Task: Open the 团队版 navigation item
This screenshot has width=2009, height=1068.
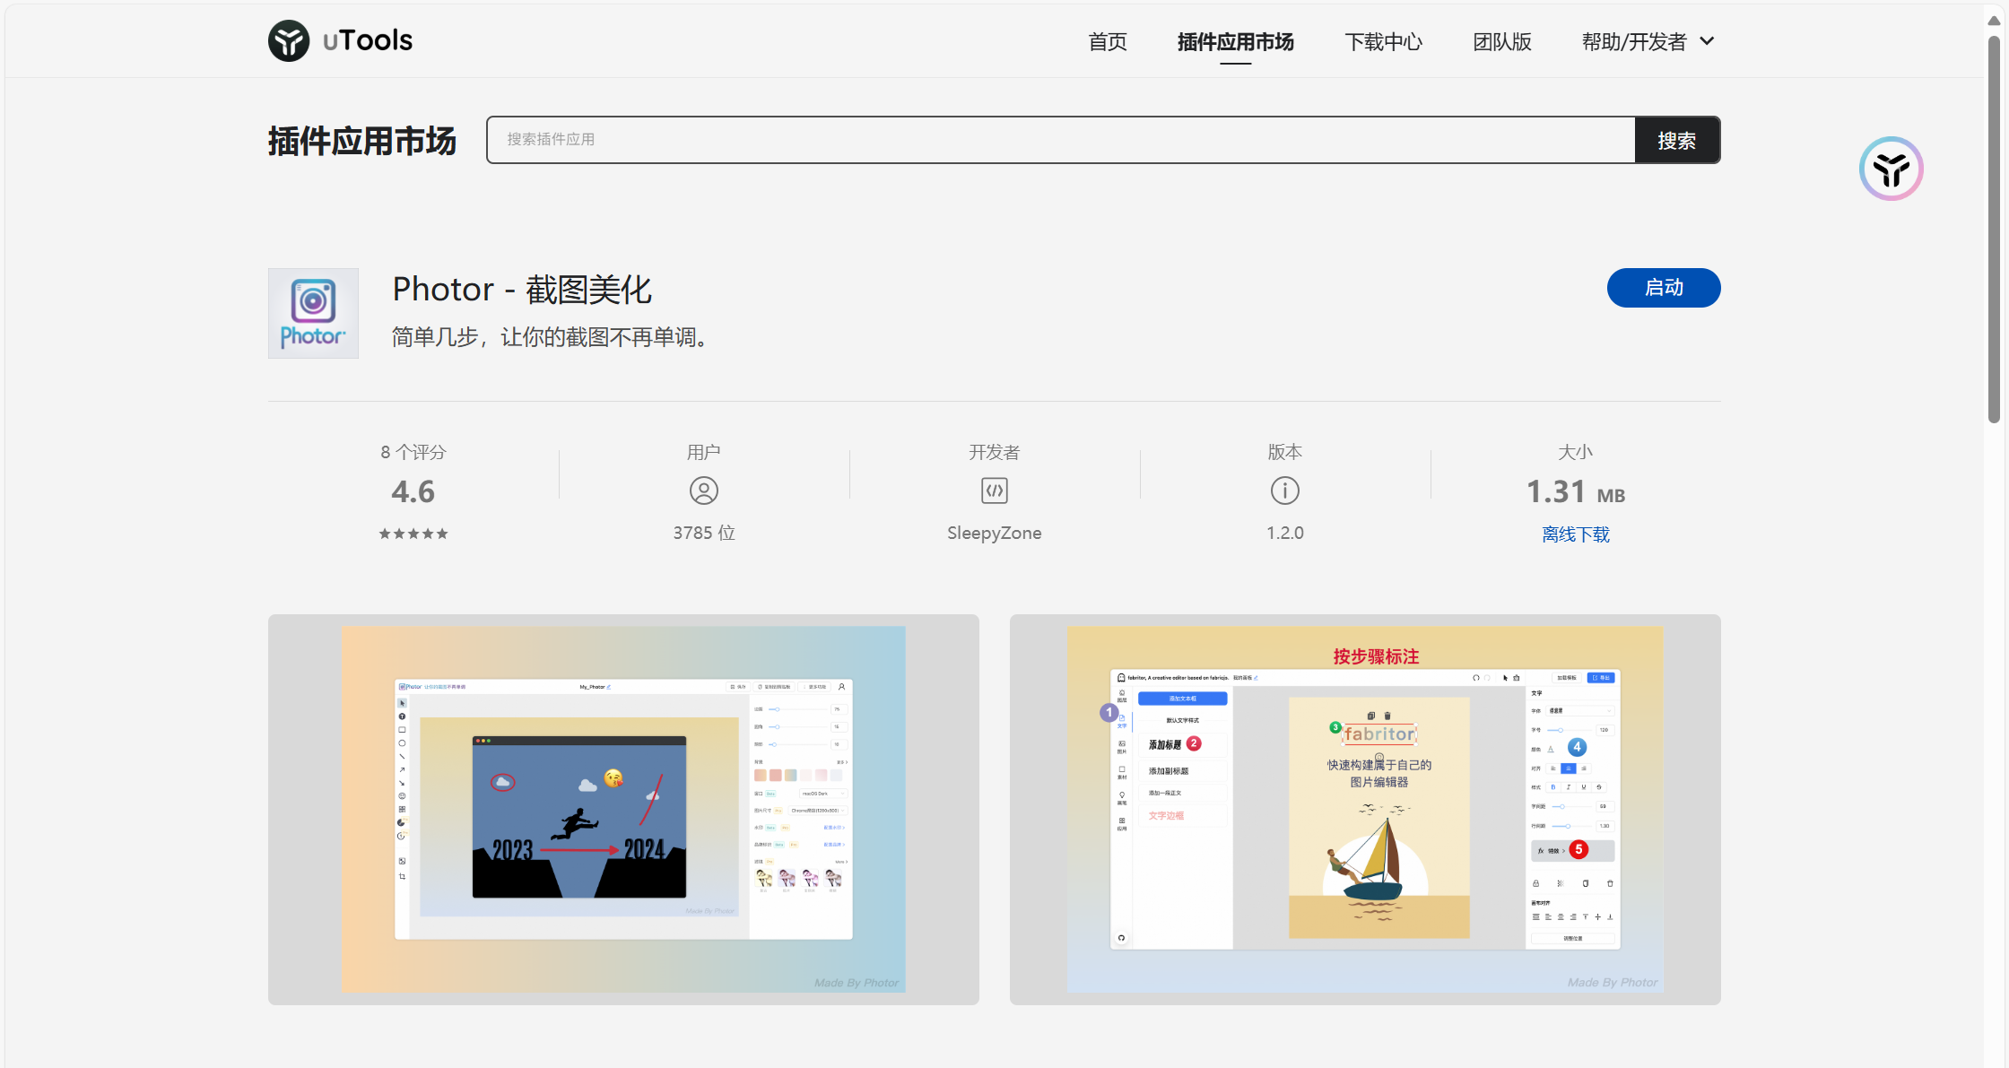Action: 1502,41
